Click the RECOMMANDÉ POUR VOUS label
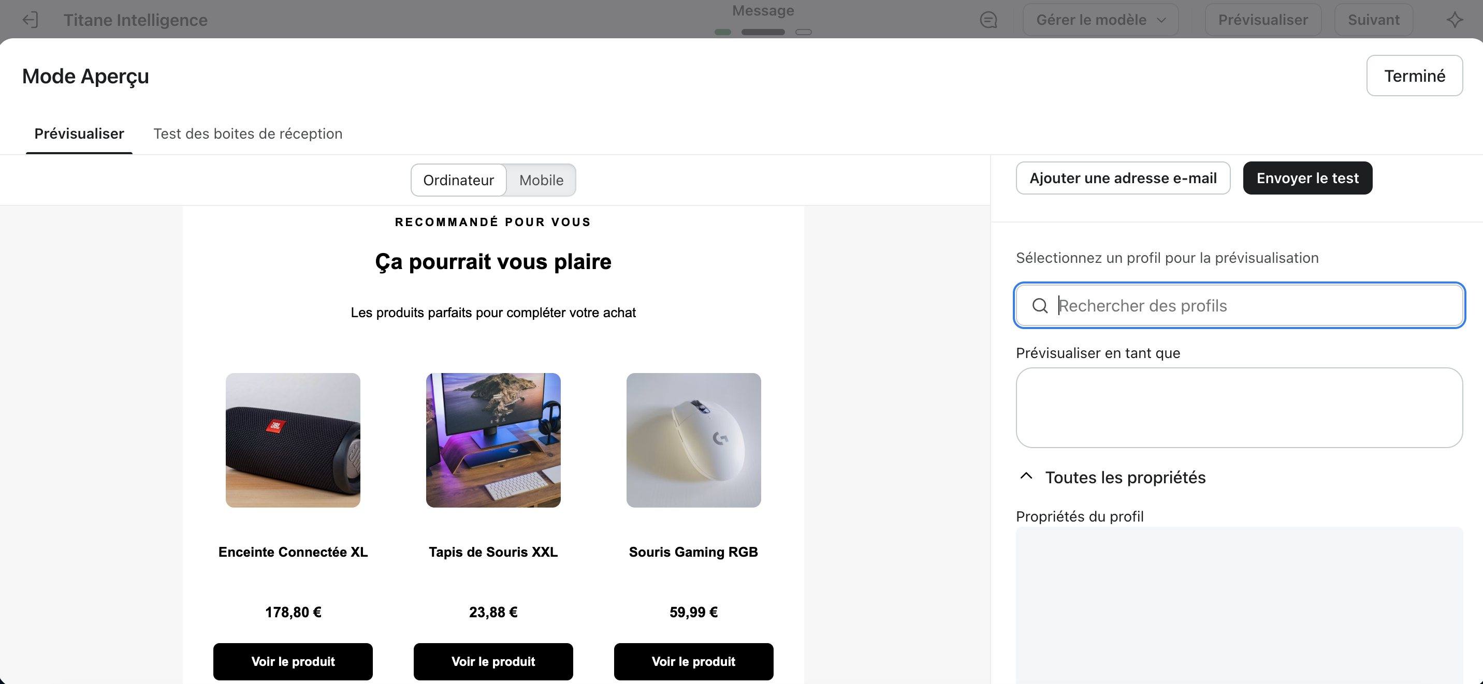 click(493, 222)
